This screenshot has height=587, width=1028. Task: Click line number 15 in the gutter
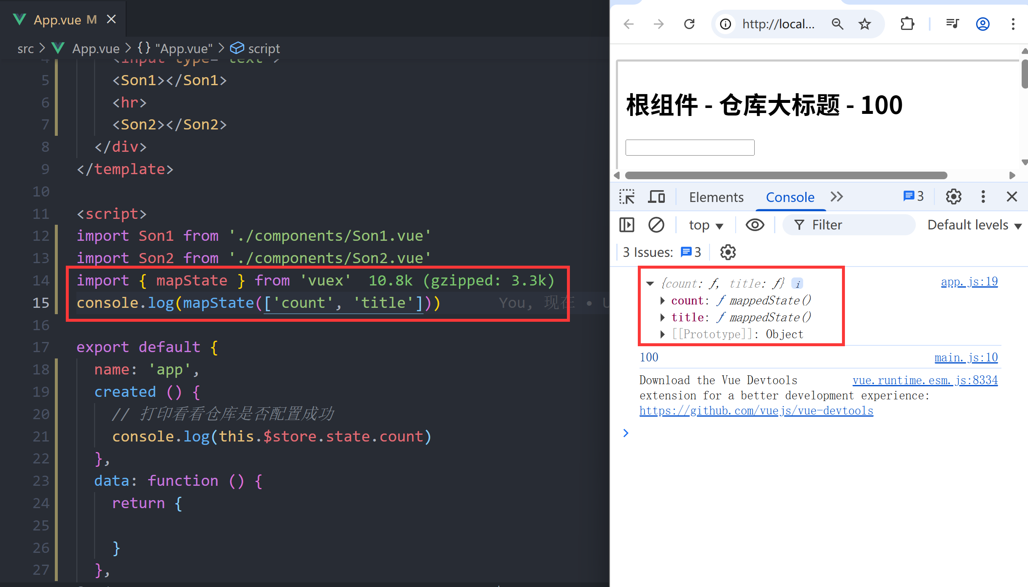[41, 303]
